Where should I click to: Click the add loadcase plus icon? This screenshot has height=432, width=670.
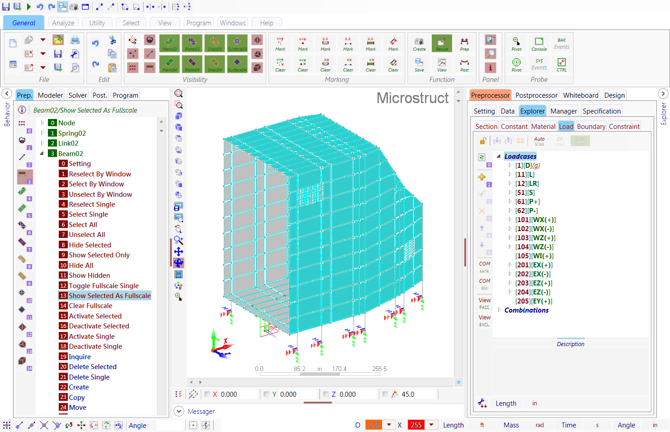(482, 177)
